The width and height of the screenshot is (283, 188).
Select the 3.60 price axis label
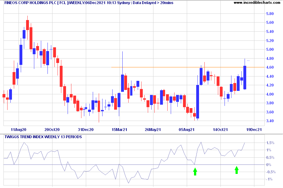[x=270, y=112]
